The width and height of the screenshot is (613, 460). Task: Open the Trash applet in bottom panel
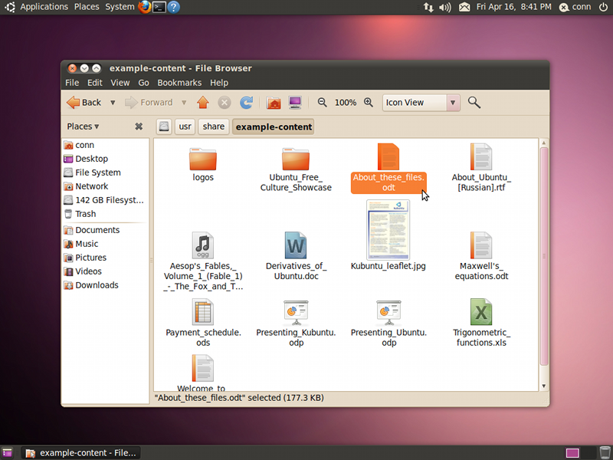605,453
